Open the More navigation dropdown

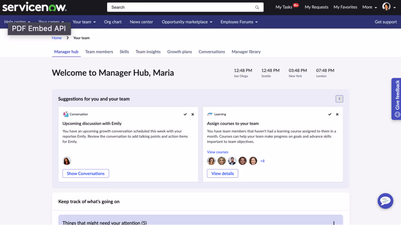(x=369, y=7)
